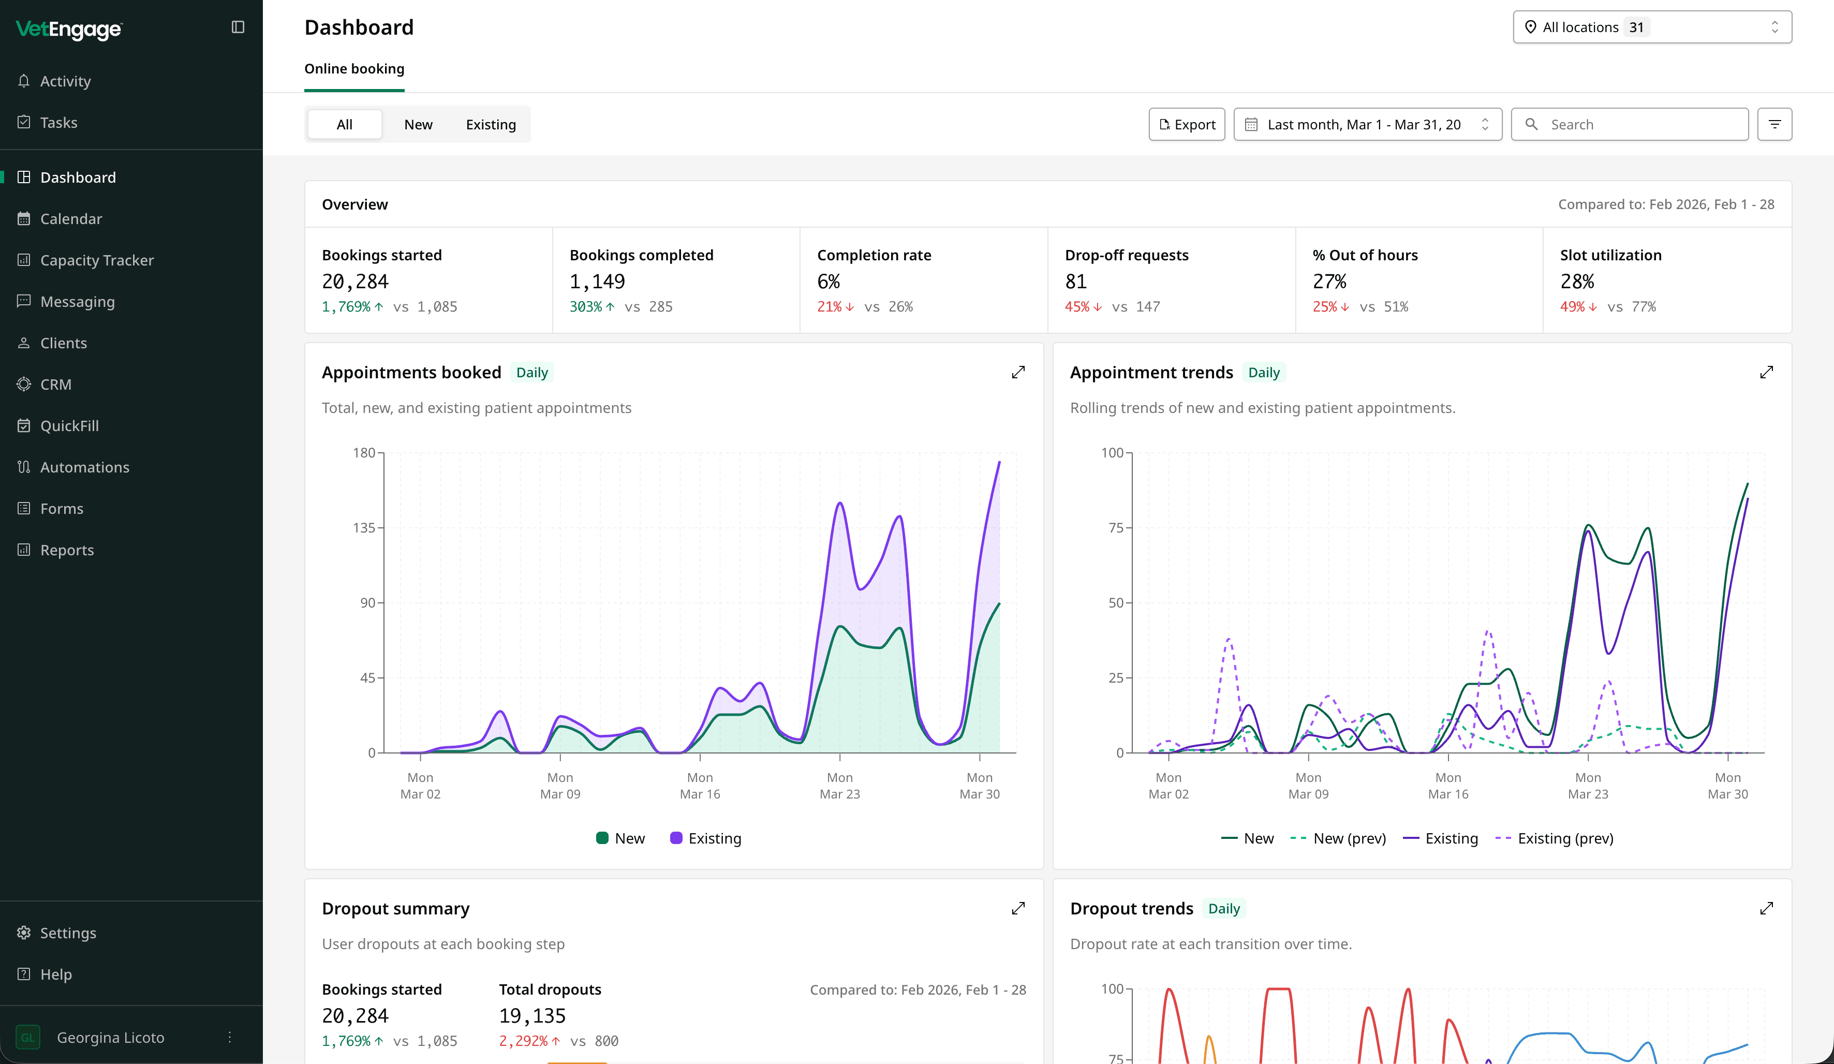Open the Last month date range dropdown
Screen dimensions: 1834x1064
click(1368, 124)
